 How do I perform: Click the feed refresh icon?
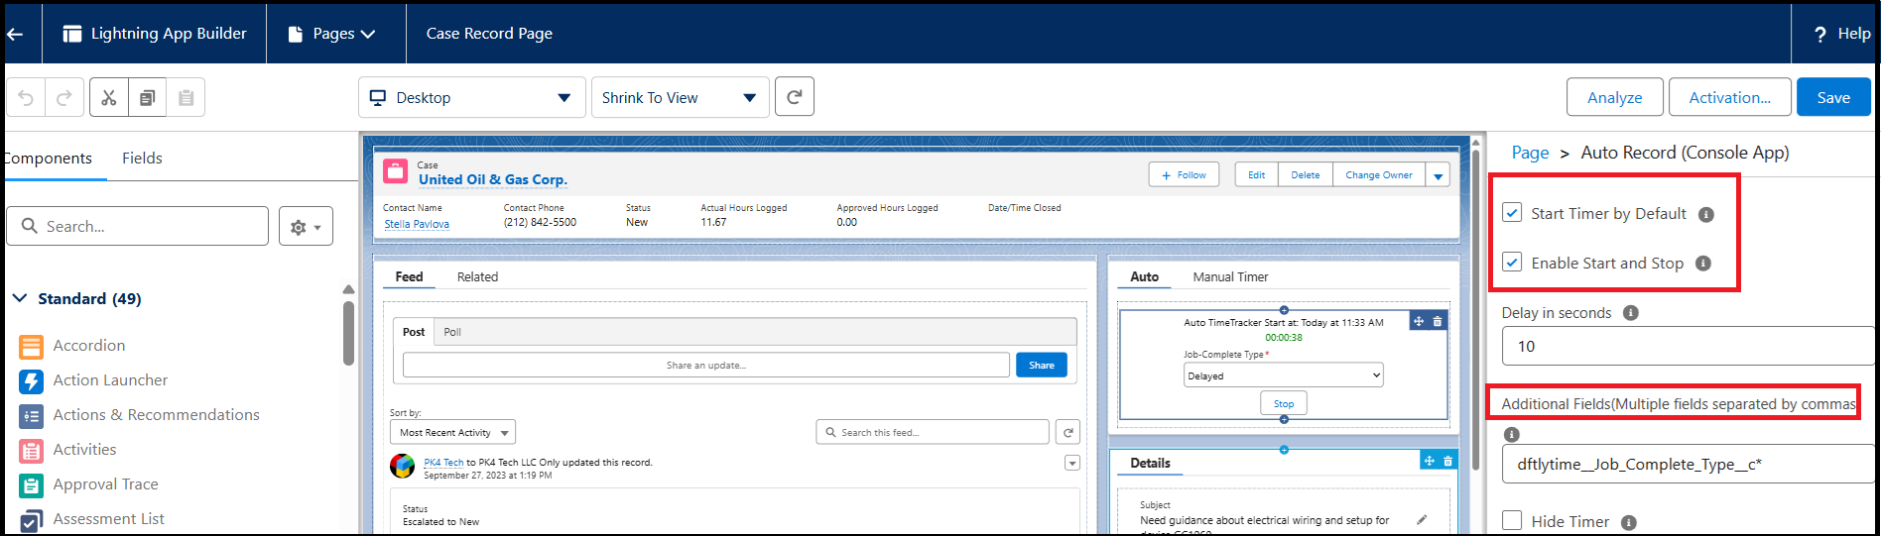1067,432
